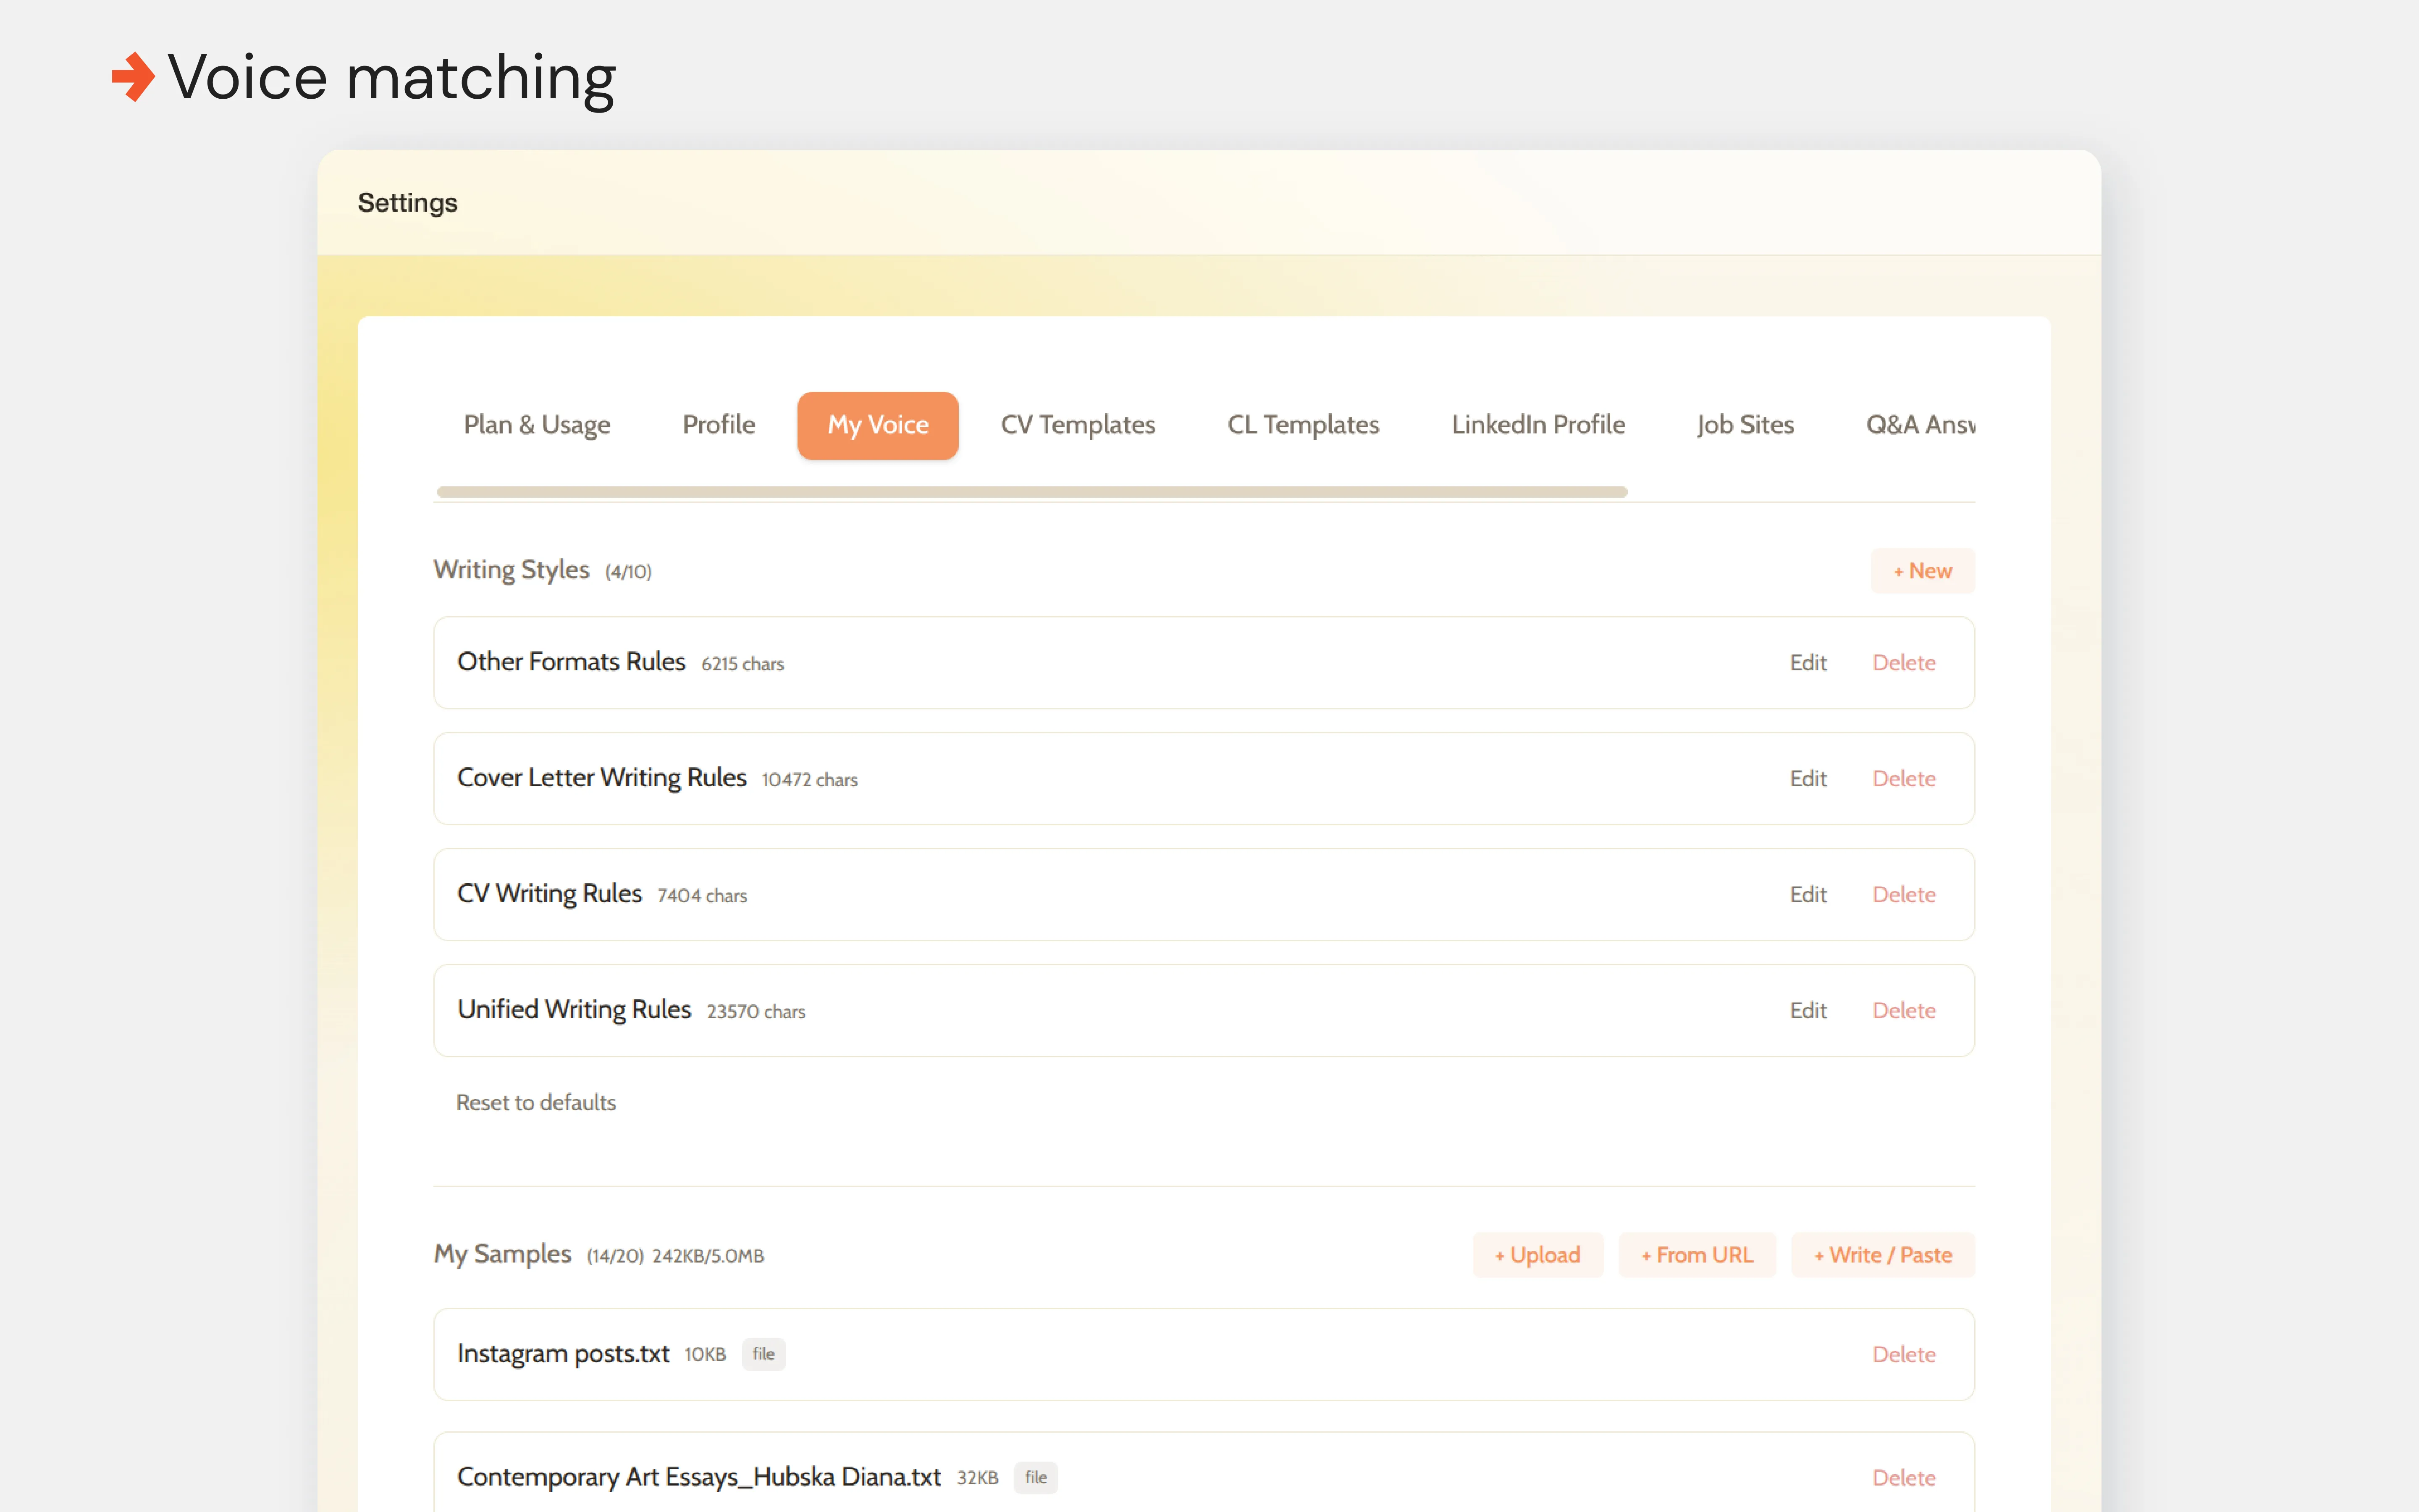Delete the Instagram posts.txt sample
Viewport: 2419px width, 1512px height.
(1903, 1355)
